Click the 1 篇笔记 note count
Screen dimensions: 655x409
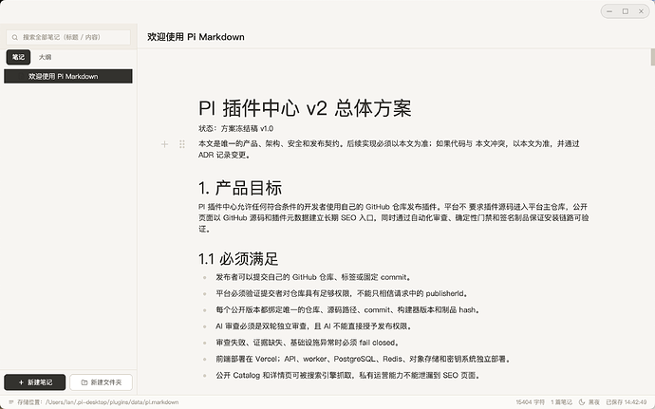click(561, 402)
